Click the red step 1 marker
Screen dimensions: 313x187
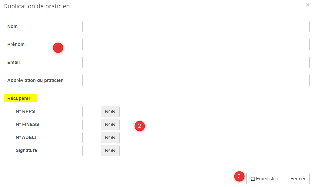pyautogui.click(x=58, y=48)
